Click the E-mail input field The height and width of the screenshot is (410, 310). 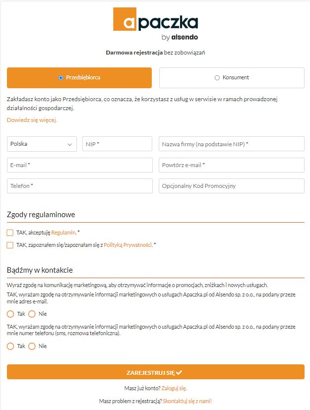click(x=79, y=165)
